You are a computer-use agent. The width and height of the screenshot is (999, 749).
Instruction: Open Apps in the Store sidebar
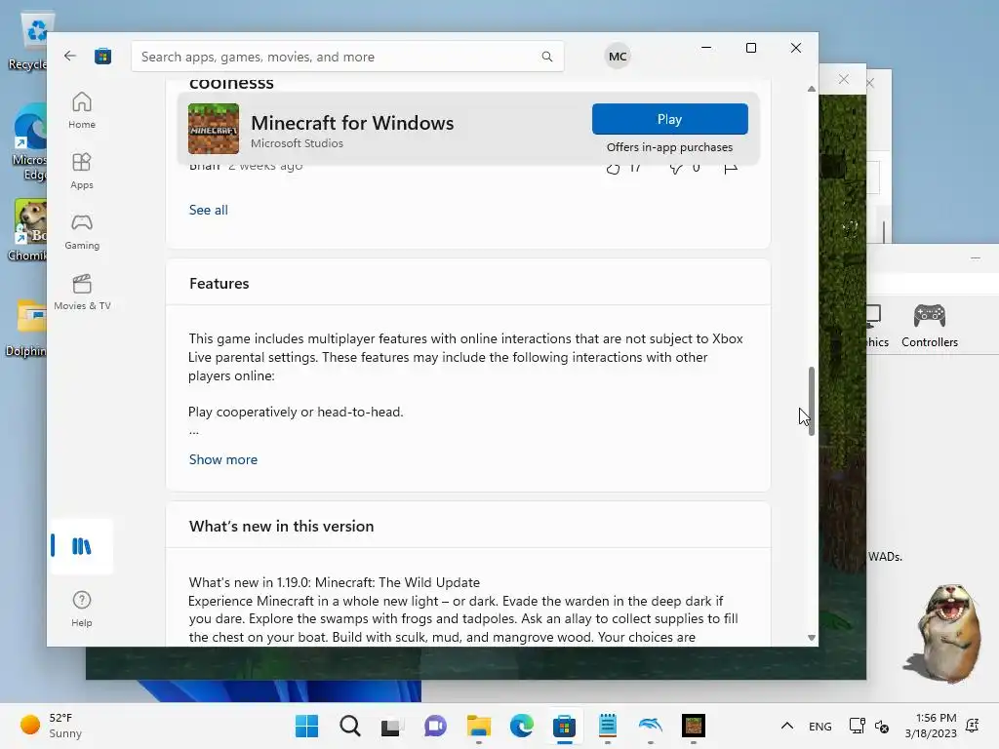(82, 171)
